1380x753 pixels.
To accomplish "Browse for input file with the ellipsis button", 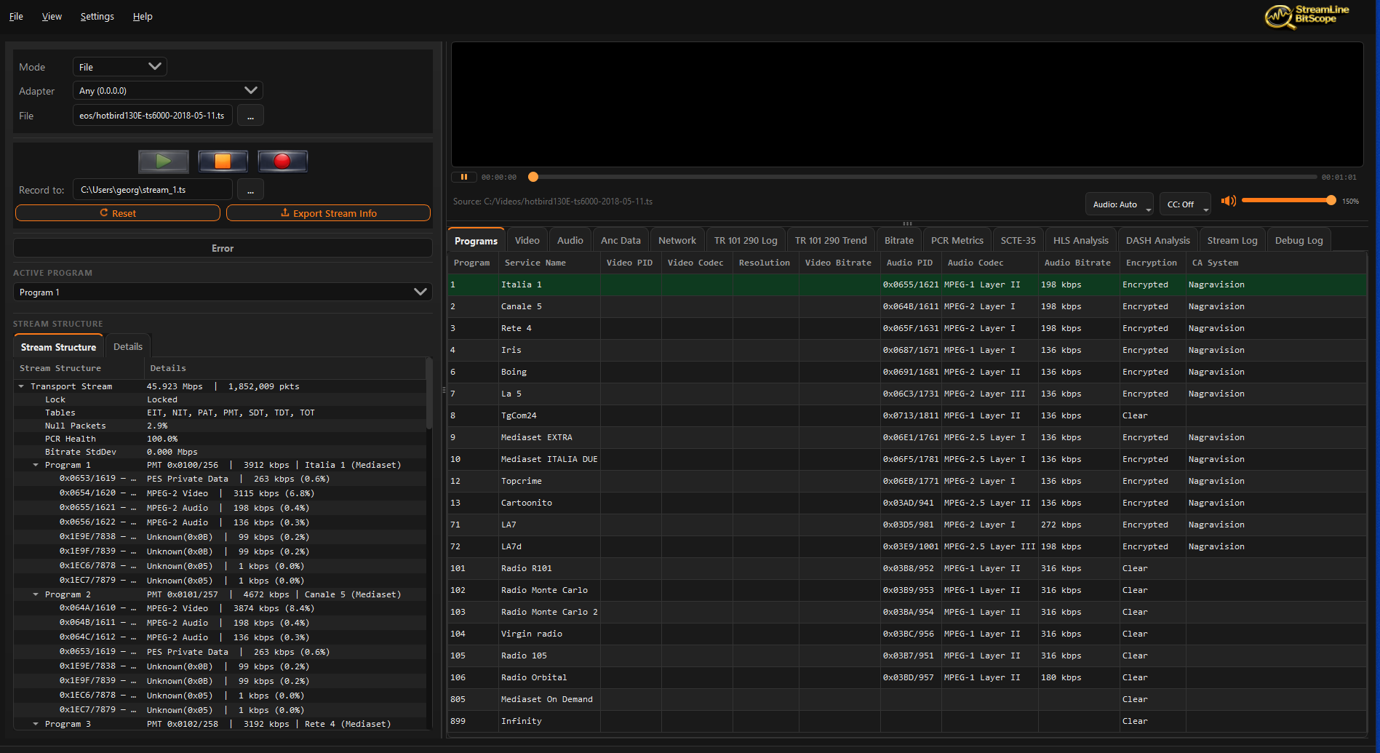I will [x=250, y=116].
